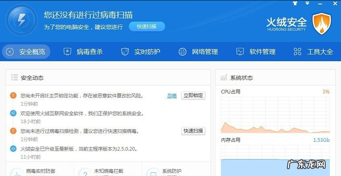
Task: Click the 系统状态 panel title
Action: click(x=242, y=78)
